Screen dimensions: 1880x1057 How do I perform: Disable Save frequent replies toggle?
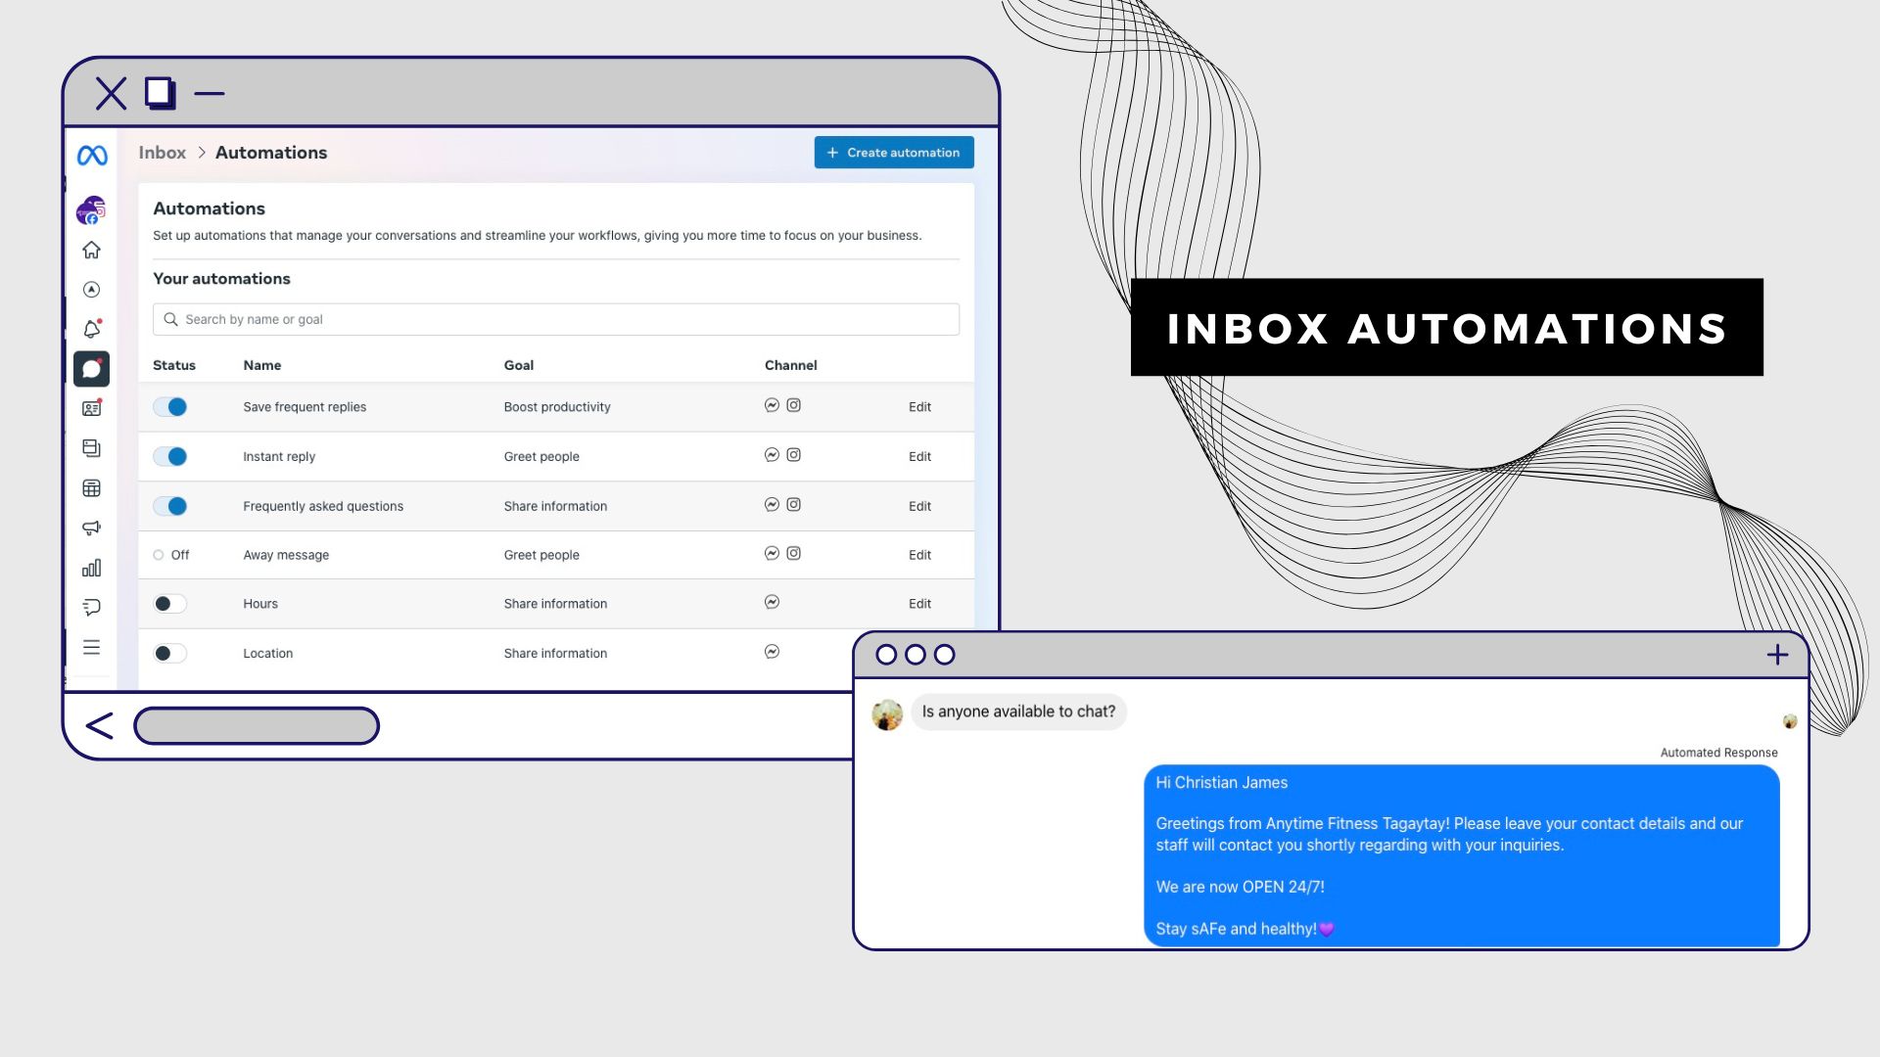click(x=170, y=407)
